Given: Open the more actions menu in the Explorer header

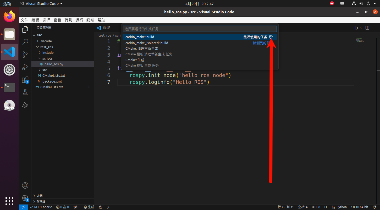Looking at the screenshot, I should click(88, 28).
